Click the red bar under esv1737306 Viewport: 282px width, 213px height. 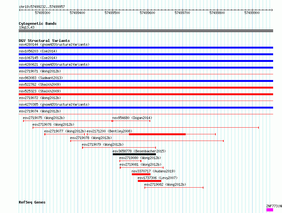coord(150,181)
